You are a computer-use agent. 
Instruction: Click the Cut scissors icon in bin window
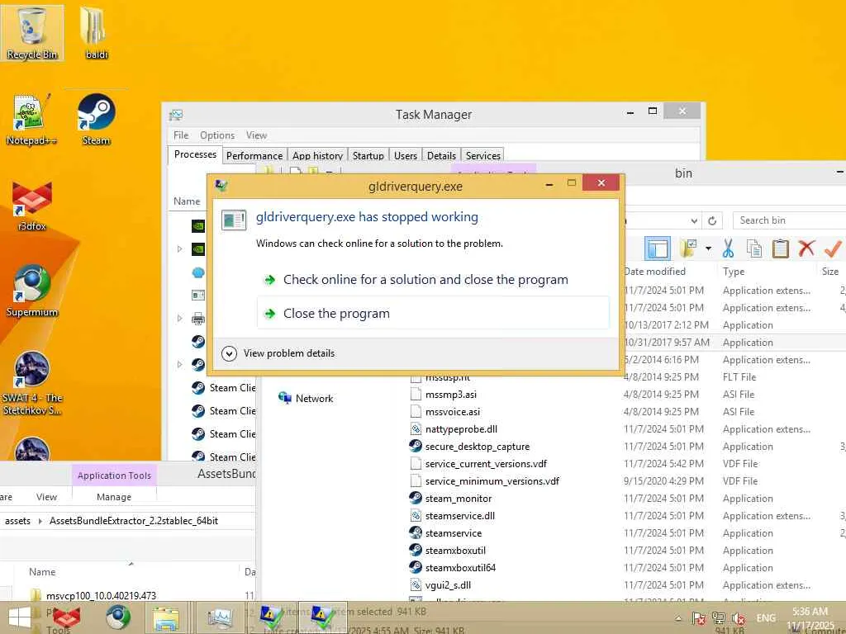pyautogui.click(x=729, y=248)
